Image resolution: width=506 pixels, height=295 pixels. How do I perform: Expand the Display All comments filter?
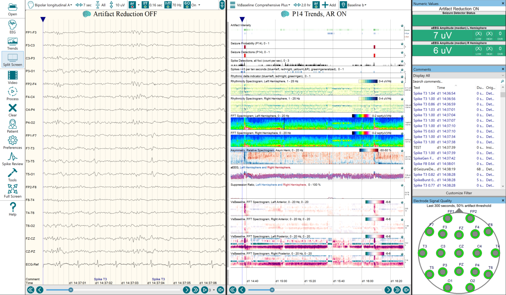[459, 76]
